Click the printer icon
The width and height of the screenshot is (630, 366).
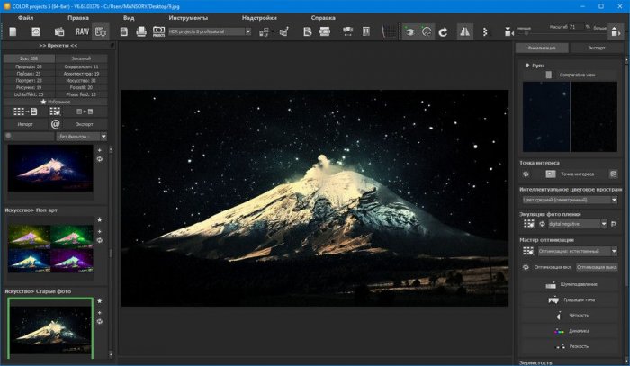pos(140,31)
